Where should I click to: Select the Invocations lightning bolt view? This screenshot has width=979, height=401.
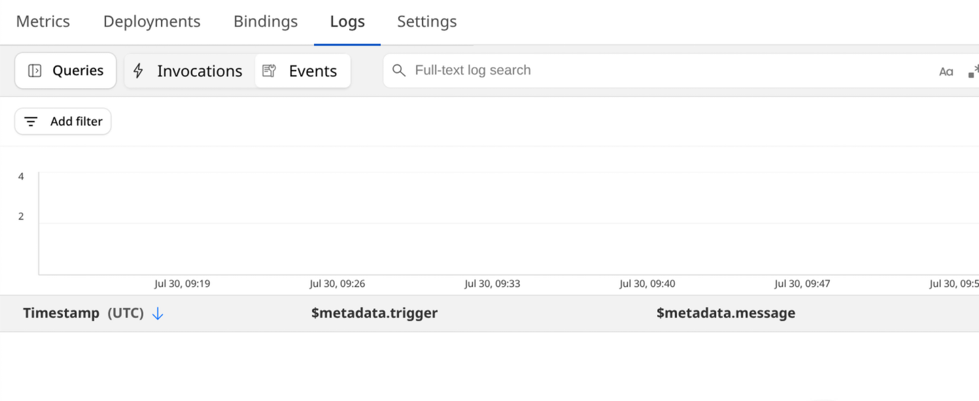[138, 71]
